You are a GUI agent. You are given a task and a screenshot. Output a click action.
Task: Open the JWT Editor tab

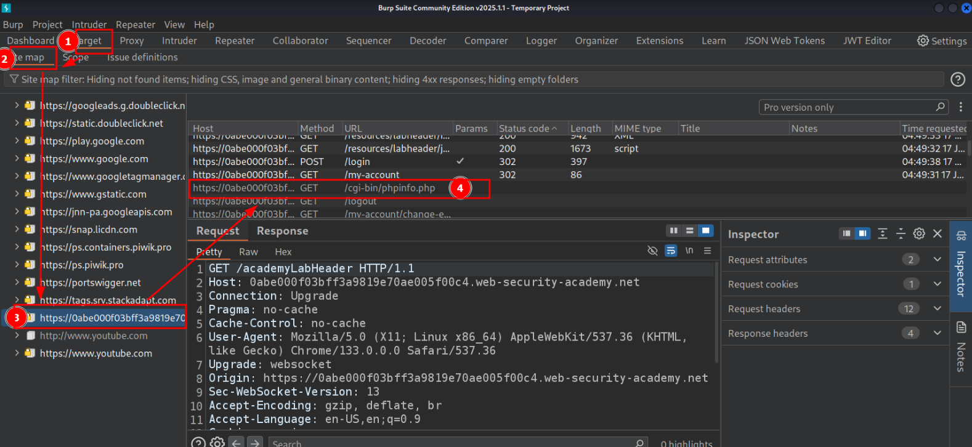pos(867,41)
